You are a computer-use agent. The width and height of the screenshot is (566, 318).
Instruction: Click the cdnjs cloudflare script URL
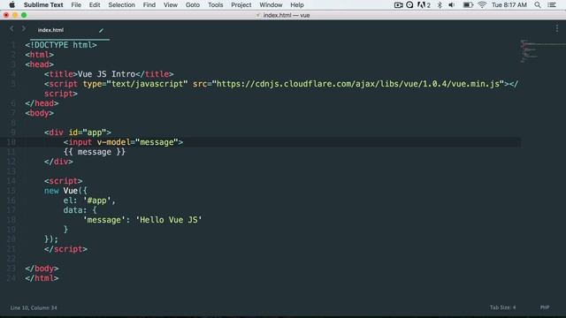357,84
